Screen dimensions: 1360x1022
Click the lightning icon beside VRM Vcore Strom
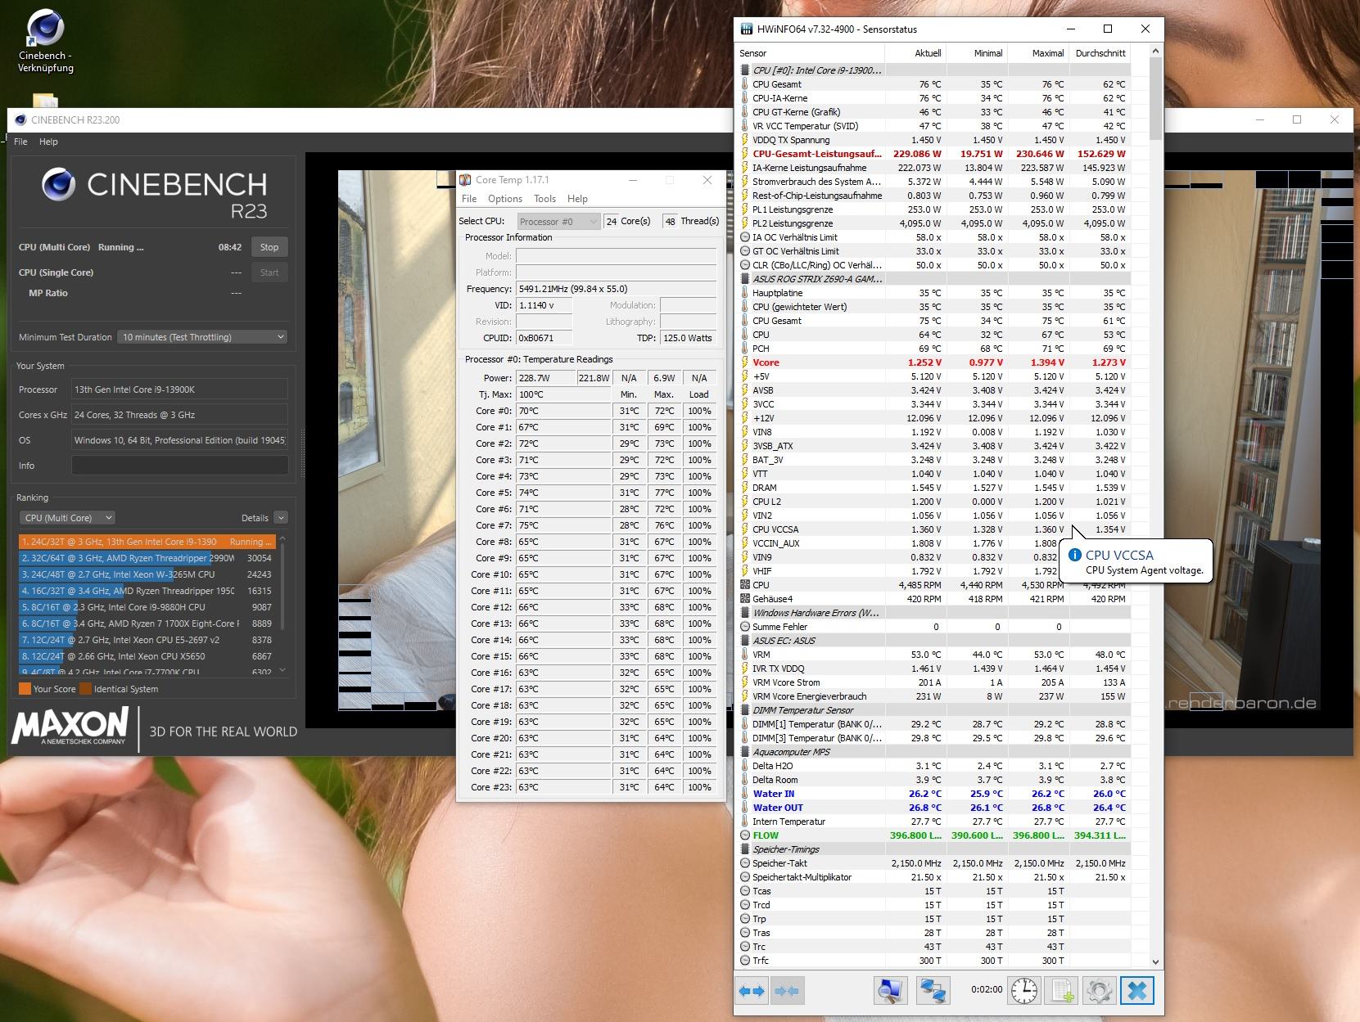[x=745, y=682]
